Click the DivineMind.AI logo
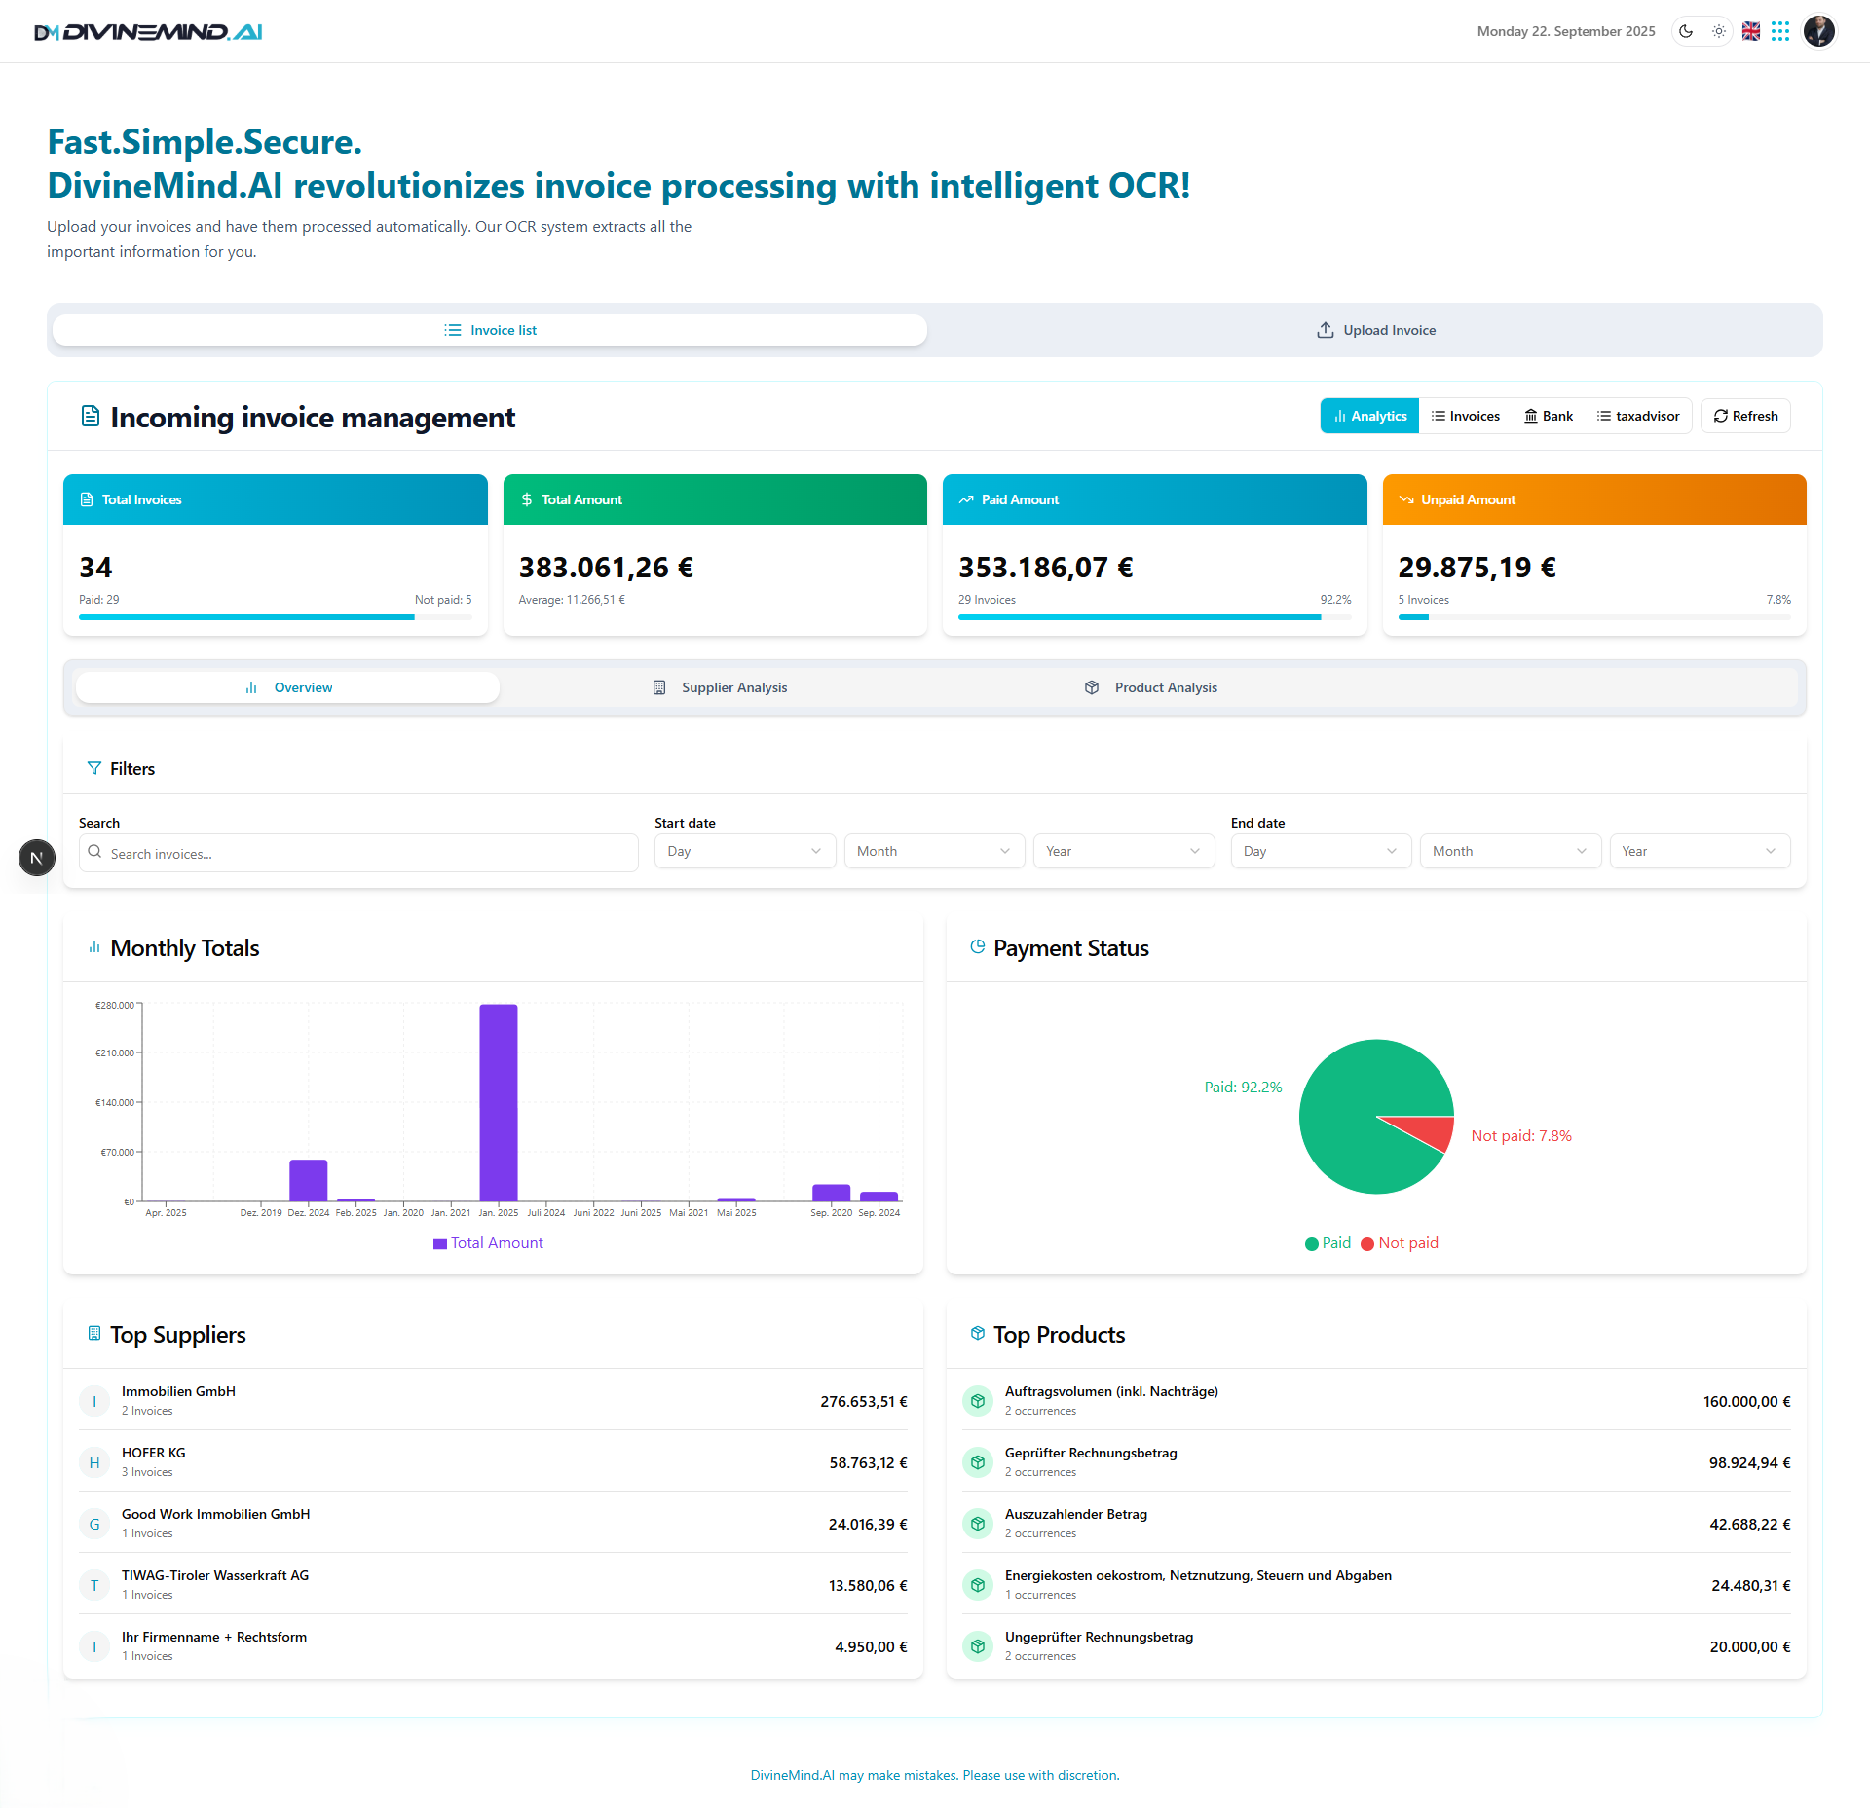The width and height of the screenshot is (1870, 1808). [x=148, y=32]
